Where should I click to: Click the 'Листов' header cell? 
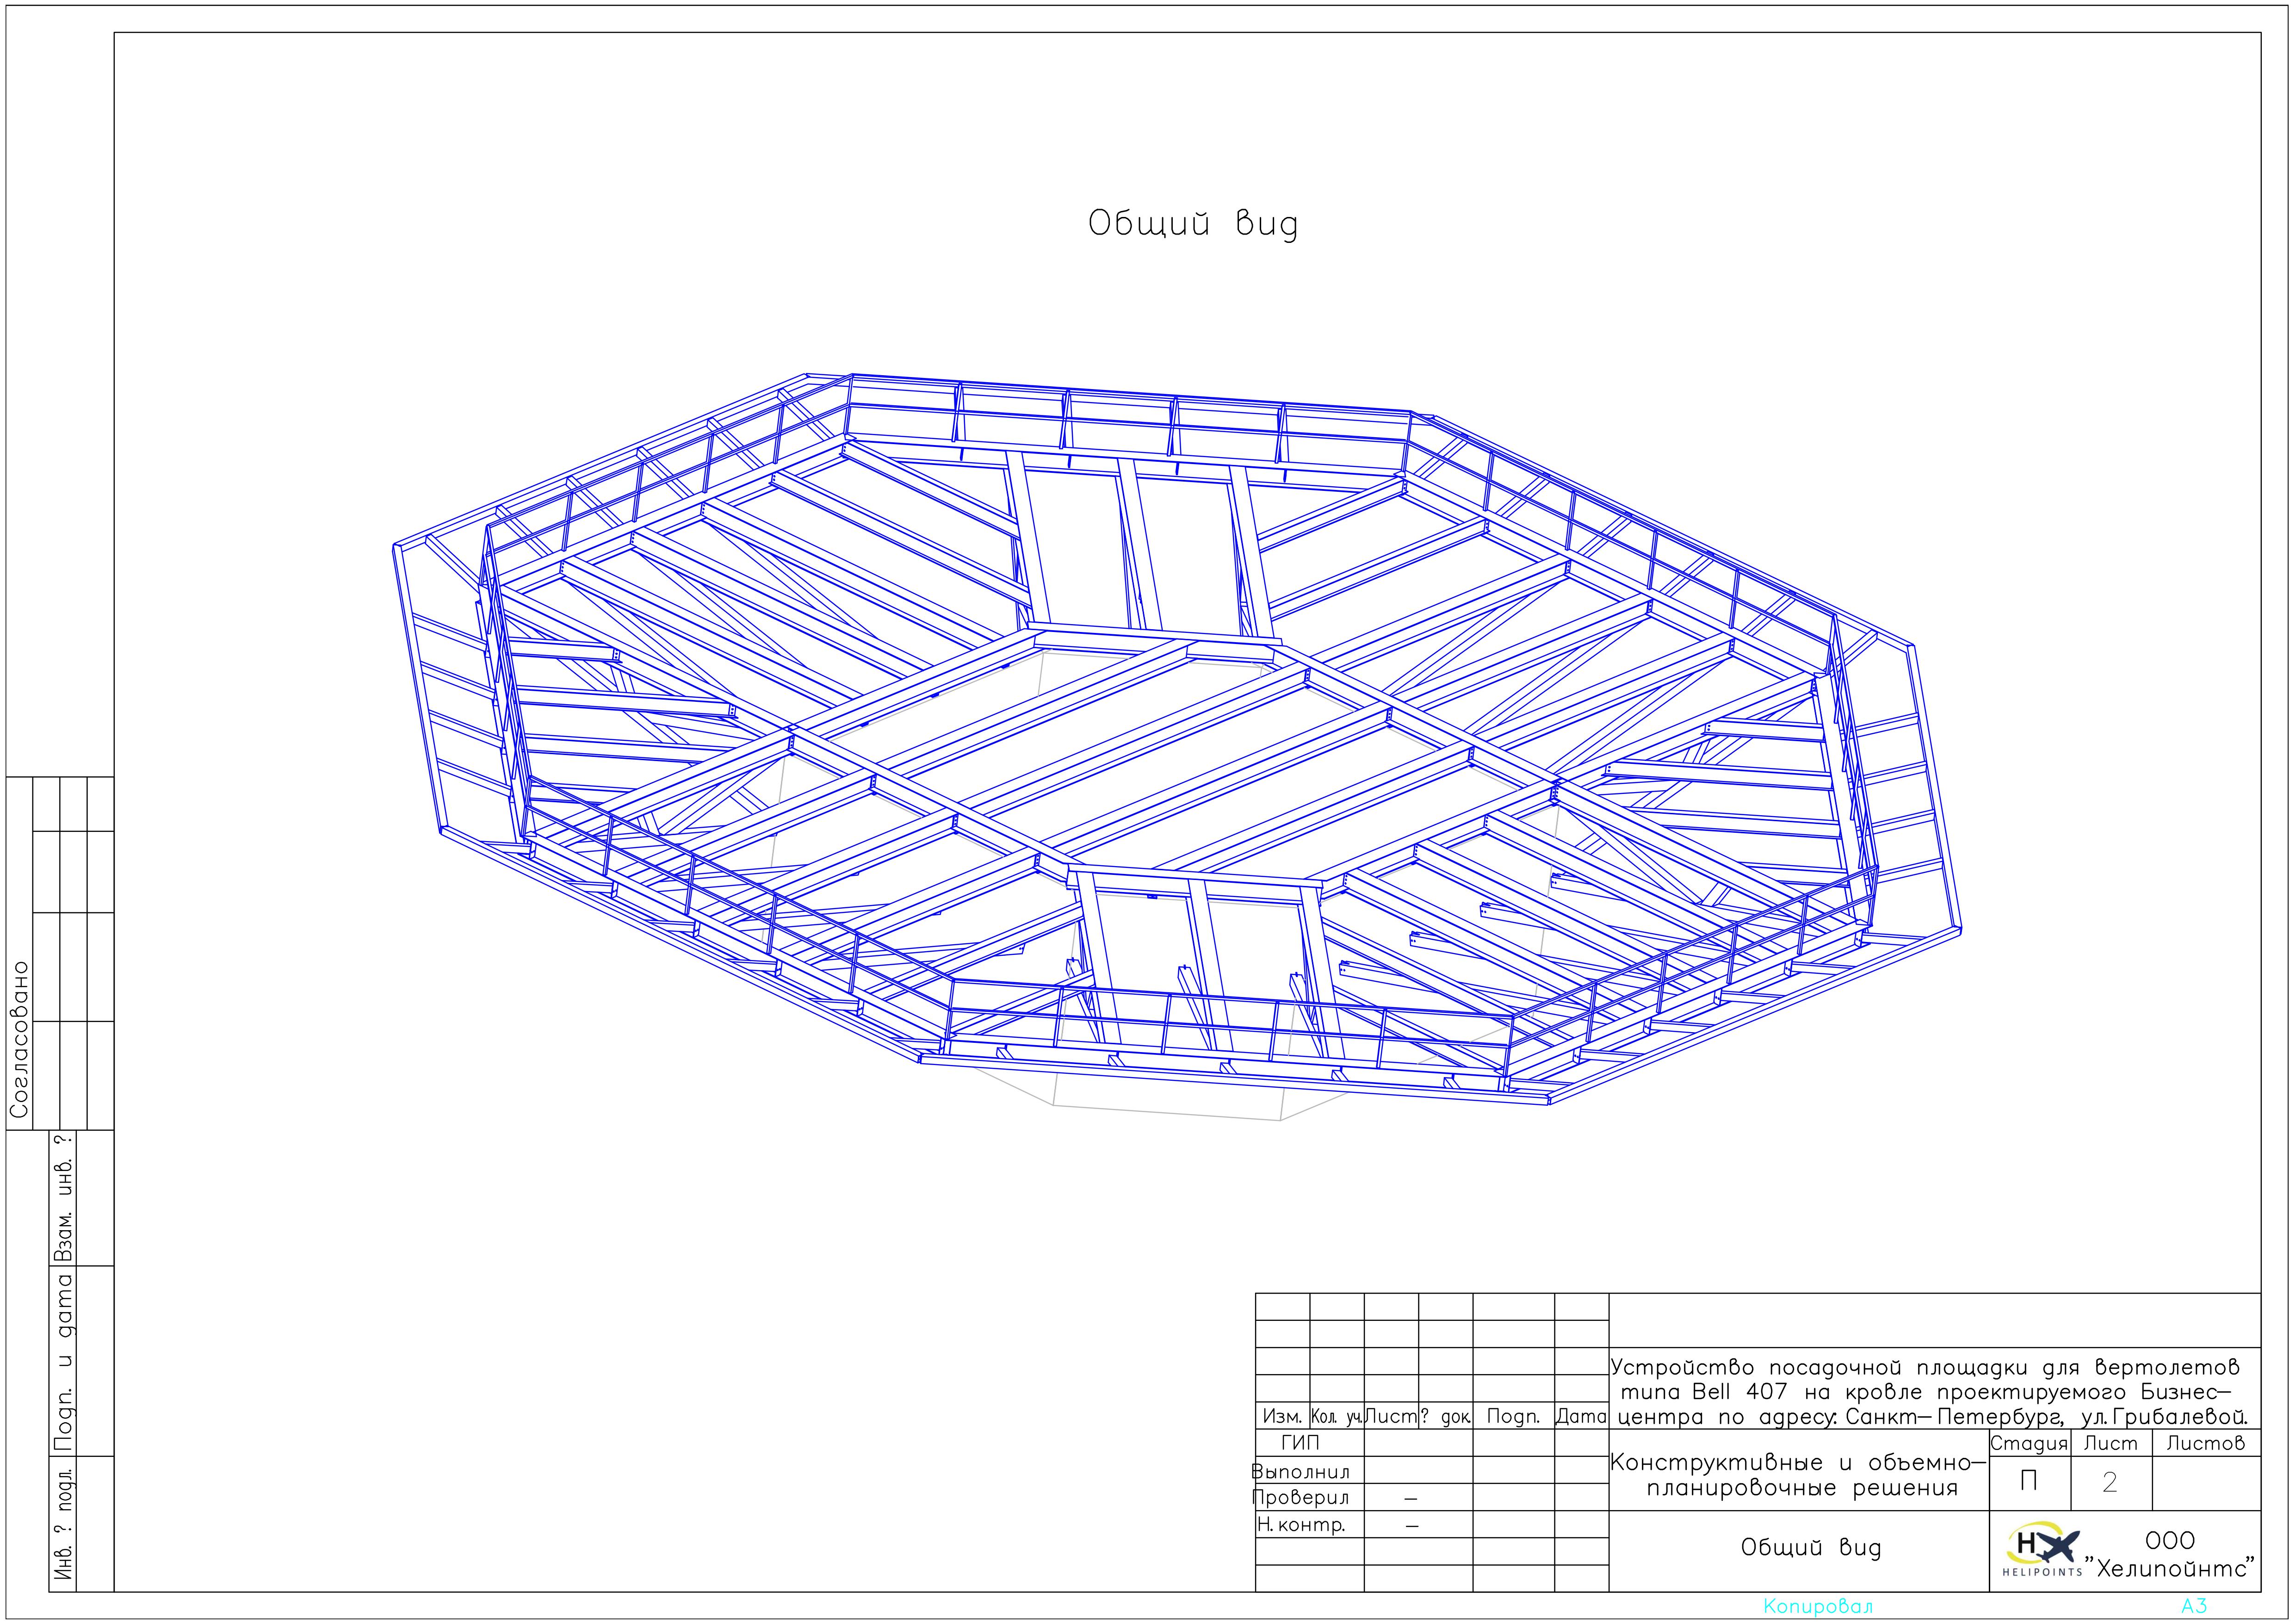[2205, 1443]
